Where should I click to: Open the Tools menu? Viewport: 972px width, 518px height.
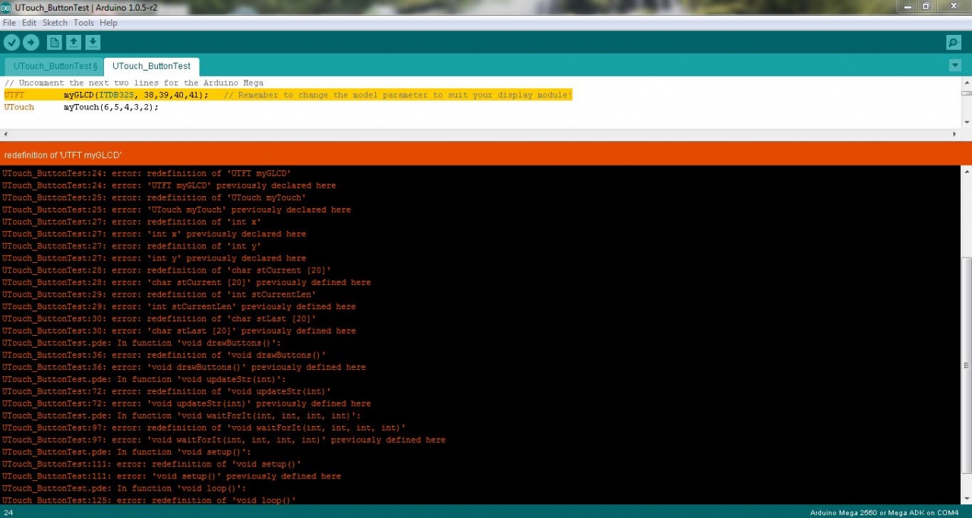point(84,23)
